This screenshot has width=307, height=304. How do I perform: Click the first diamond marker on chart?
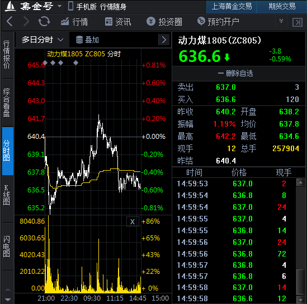click(45, 62)
